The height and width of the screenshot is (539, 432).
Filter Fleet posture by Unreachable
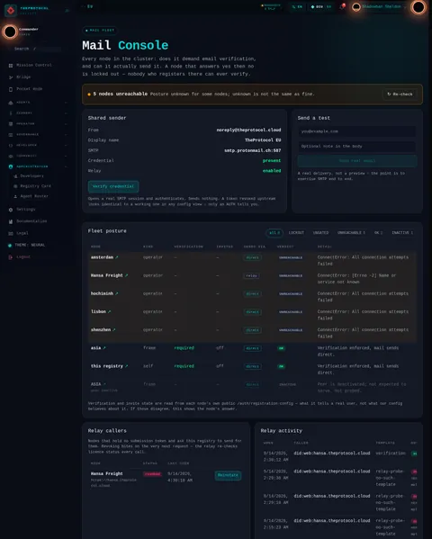[x=351, y=233]
